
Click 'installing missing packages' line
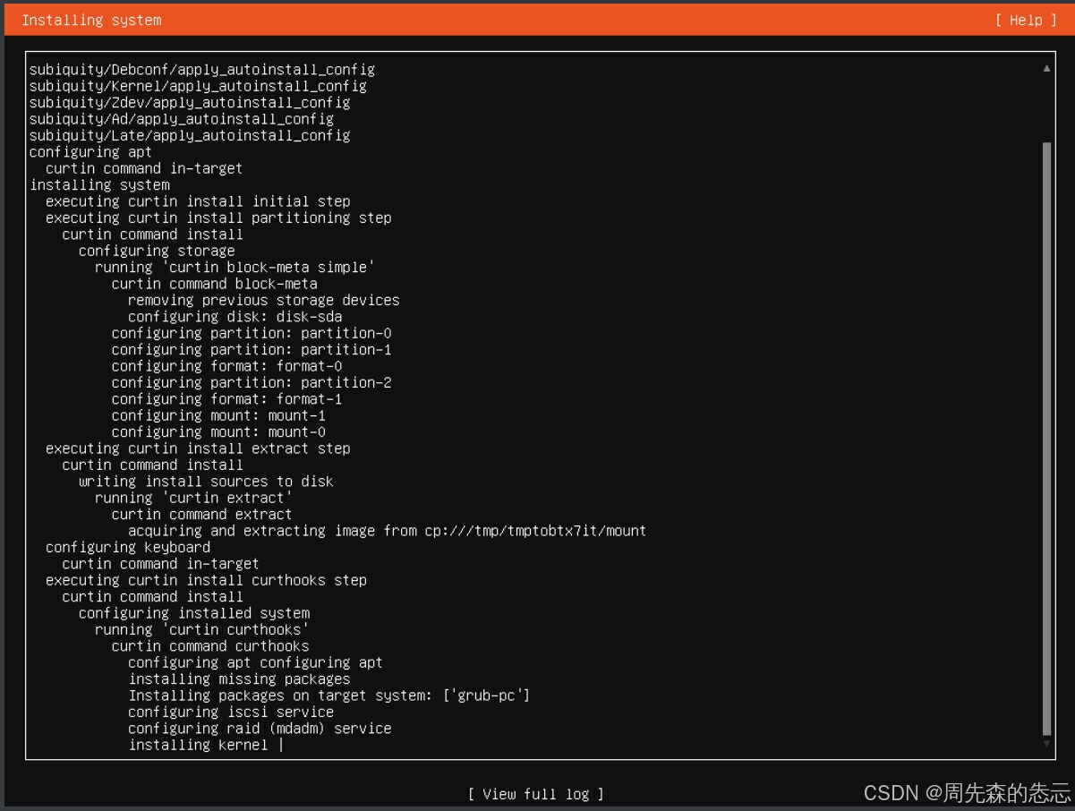[x=239, y=679]
